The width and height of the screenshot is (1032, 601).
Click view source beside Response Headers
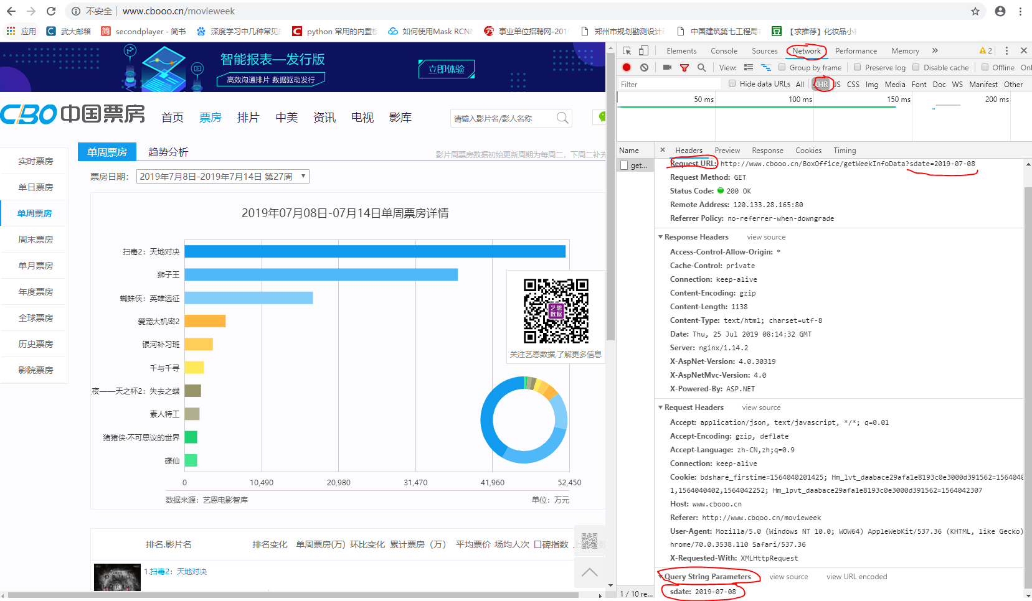[x=766, y=237]
